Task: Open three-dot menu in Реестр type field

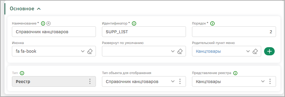Action: (90, 81)
